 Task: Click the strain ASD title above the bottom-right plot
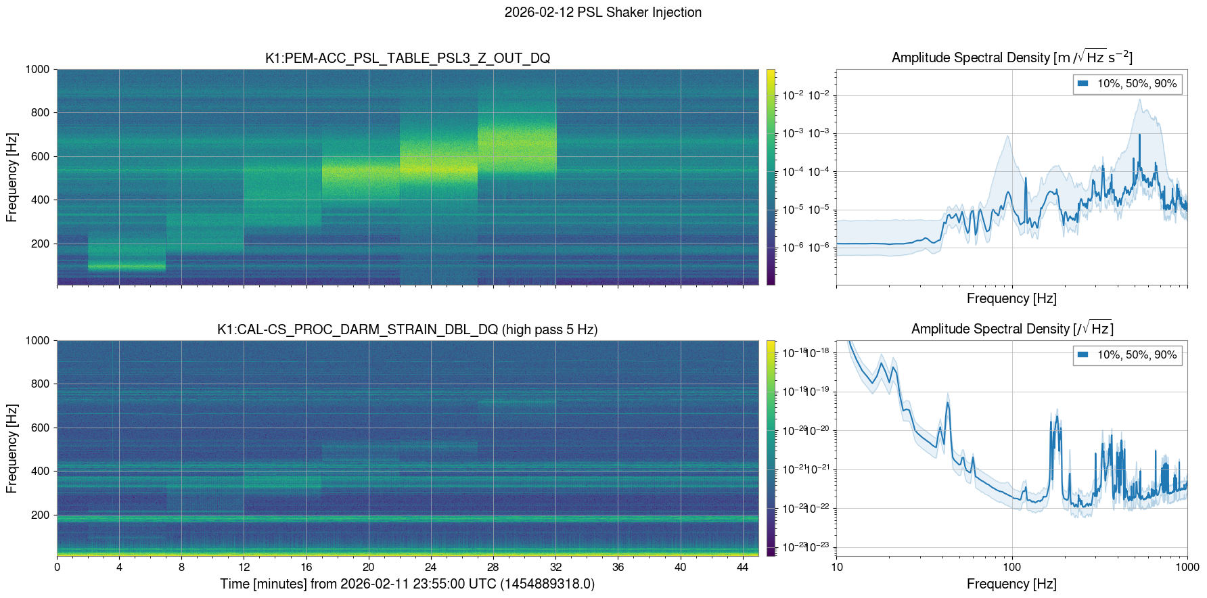point(1011,329)
